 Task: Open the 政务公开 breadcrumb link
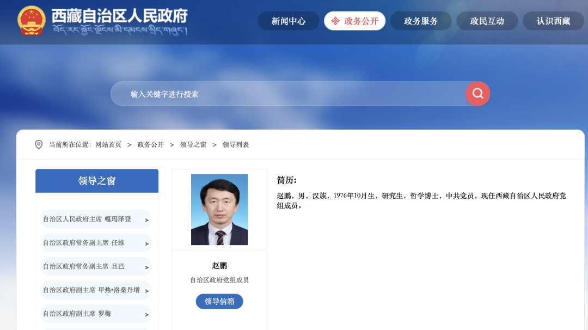point(150,144)
